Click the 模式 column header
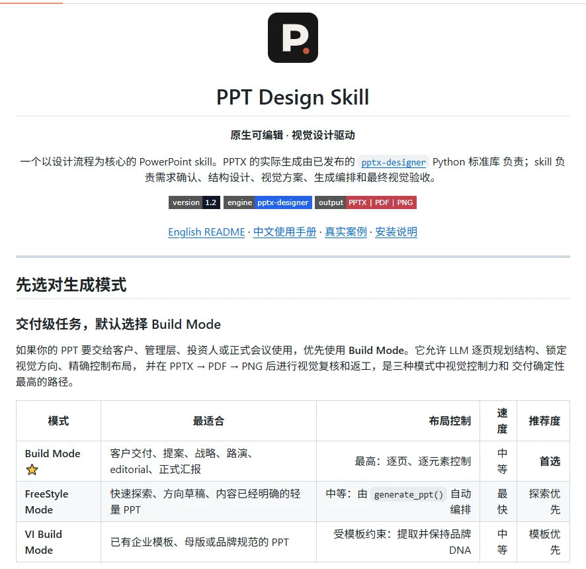Image resolution: width=586 pixels, height=569 pixels. click(58, 421)
